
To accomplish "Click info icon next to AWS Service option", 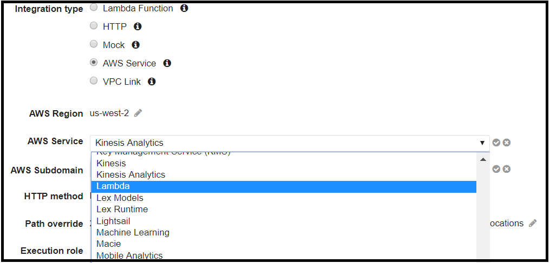I will coord(167,63).
